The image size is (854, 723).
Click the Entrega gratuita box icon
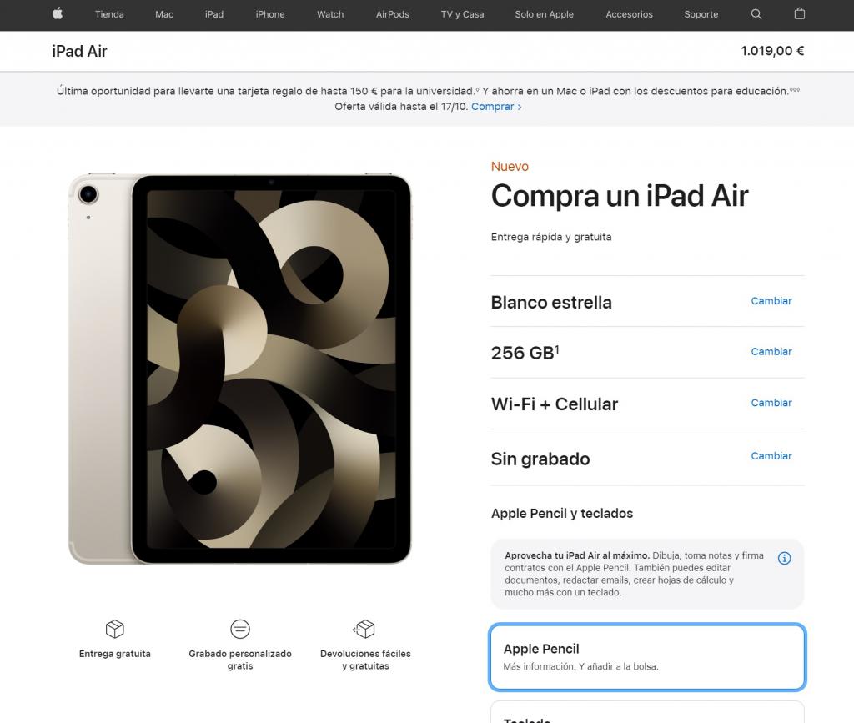pos(115,629)
